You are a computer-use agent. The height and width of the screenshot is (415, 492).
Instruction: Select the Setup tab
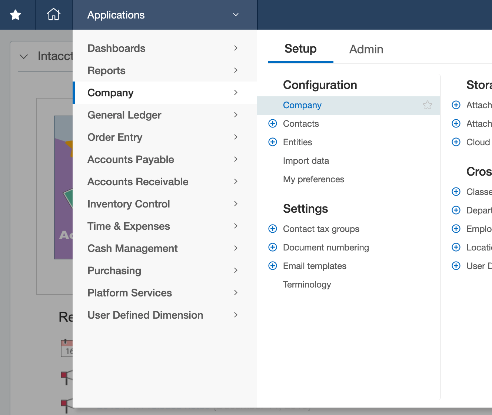point(300,49)
